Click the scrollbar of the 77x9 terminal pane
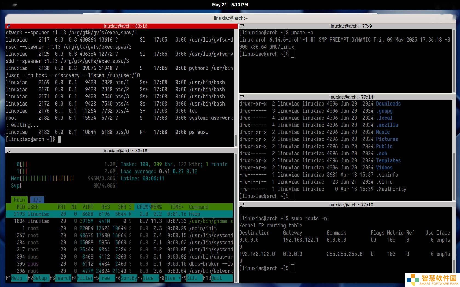 coord(454,61)
